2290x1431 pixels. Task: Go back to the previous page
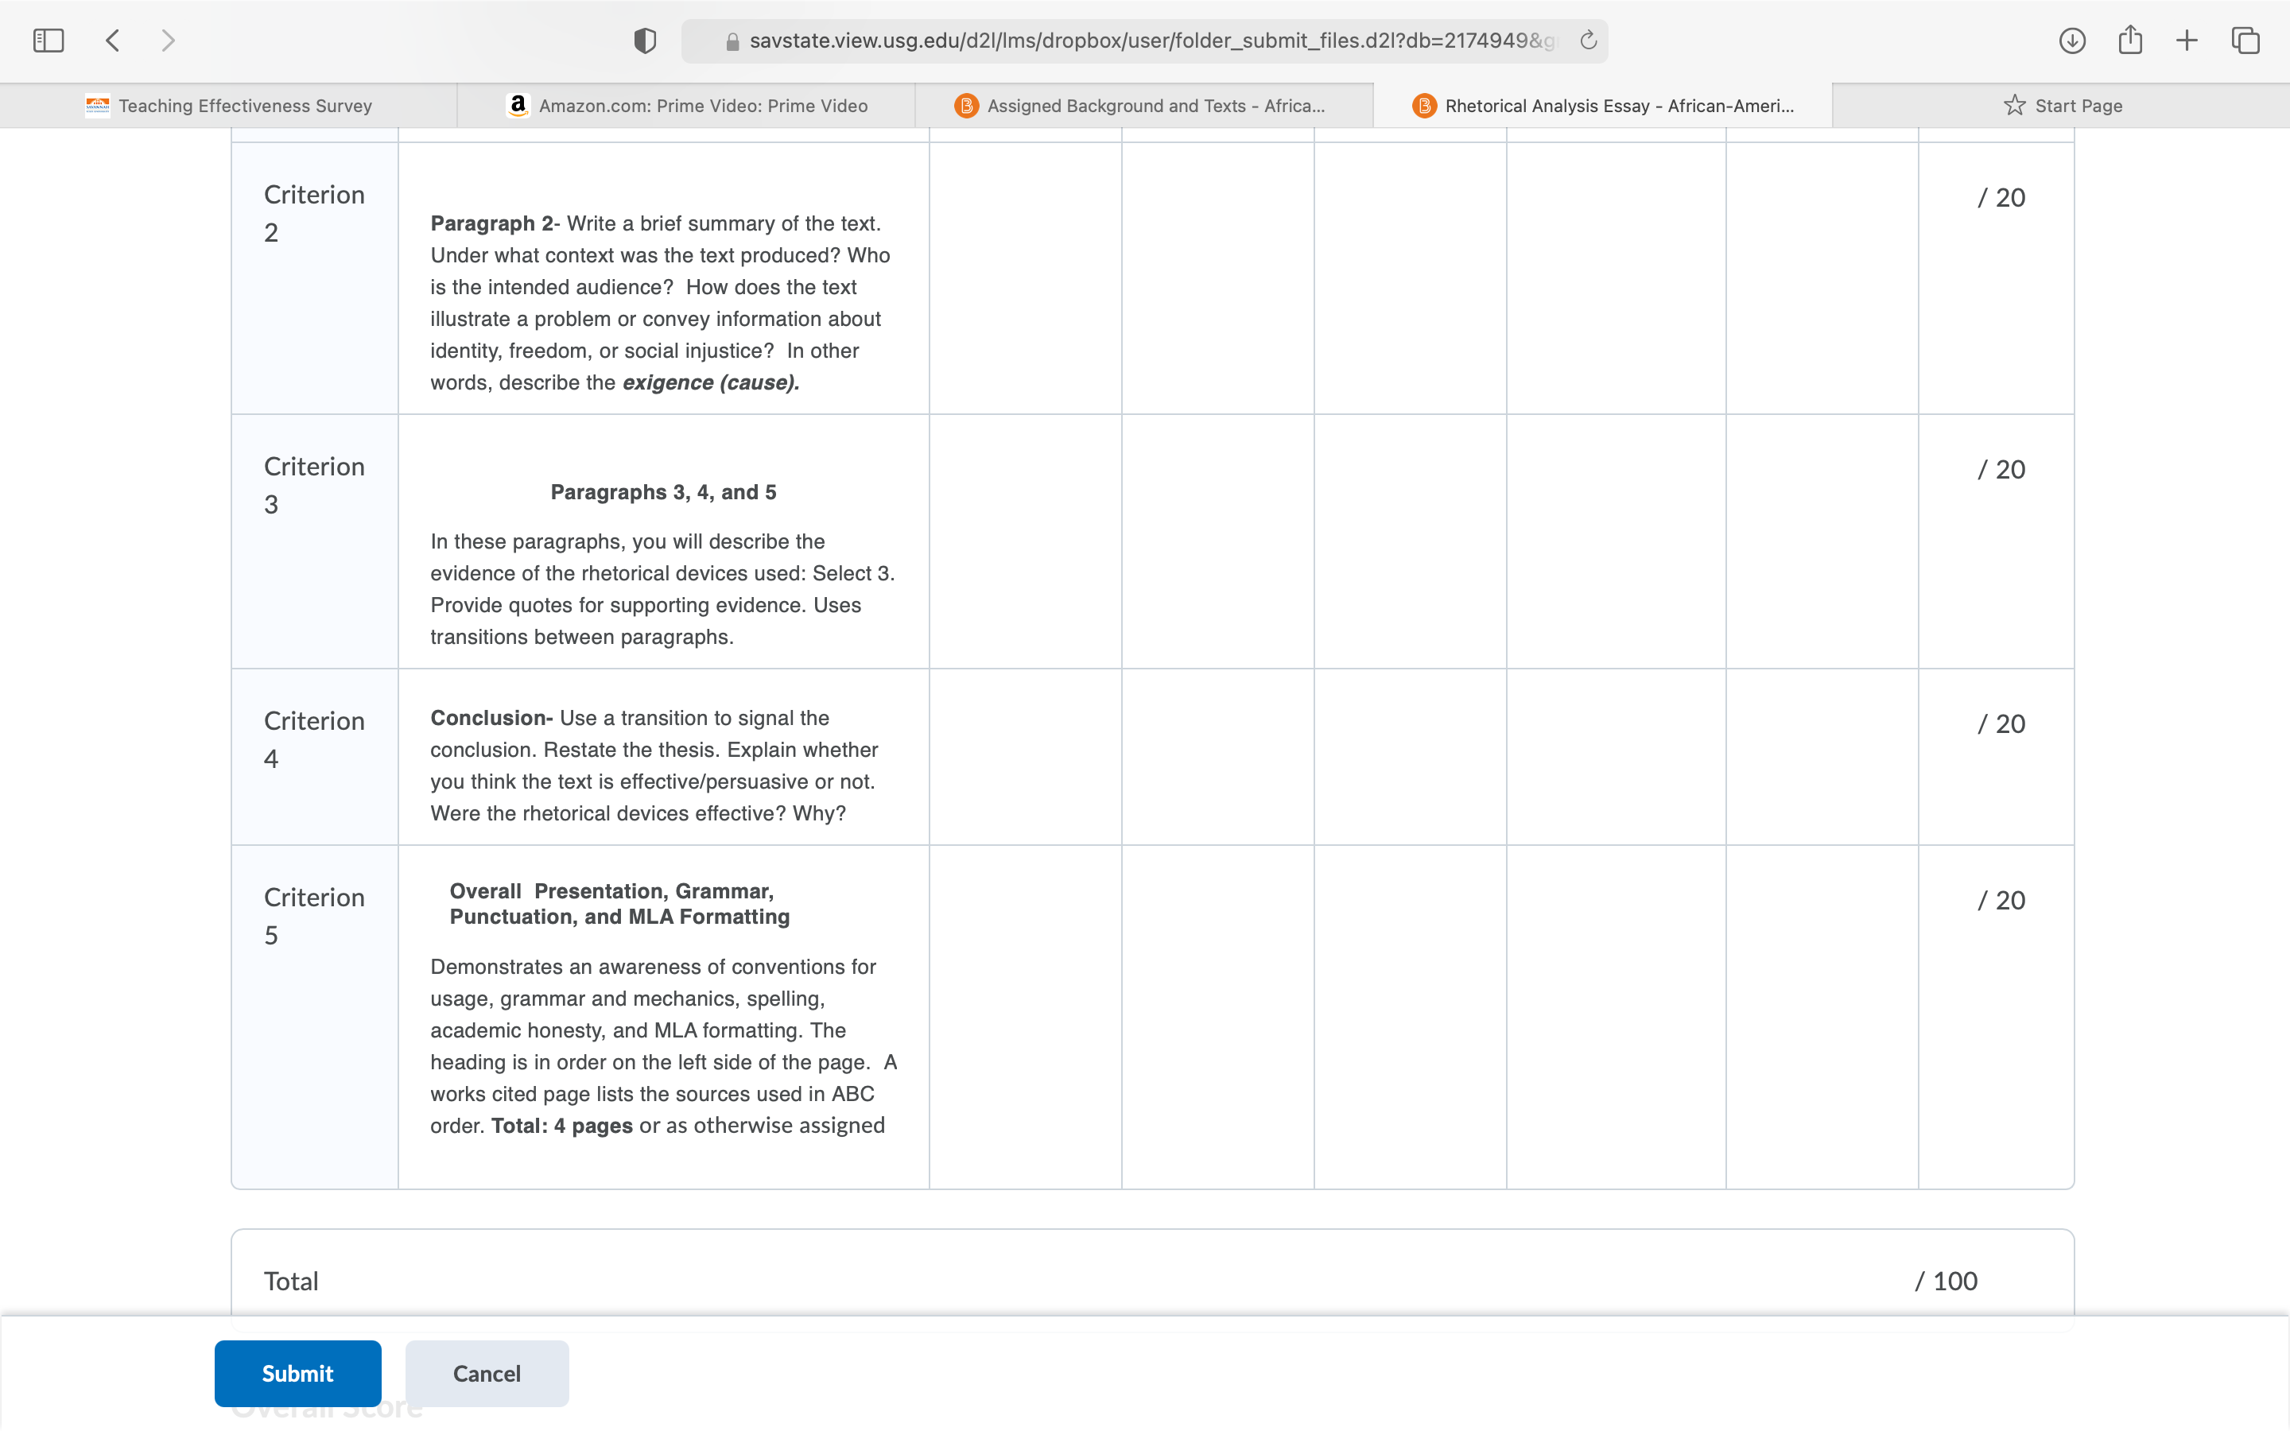click(x=113, y=41)
